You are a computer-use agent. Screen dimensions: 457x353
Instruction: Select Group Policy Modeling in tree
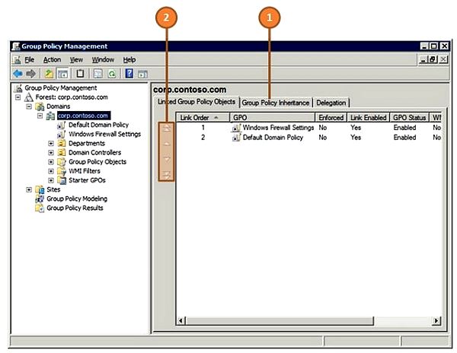(77, 199)
